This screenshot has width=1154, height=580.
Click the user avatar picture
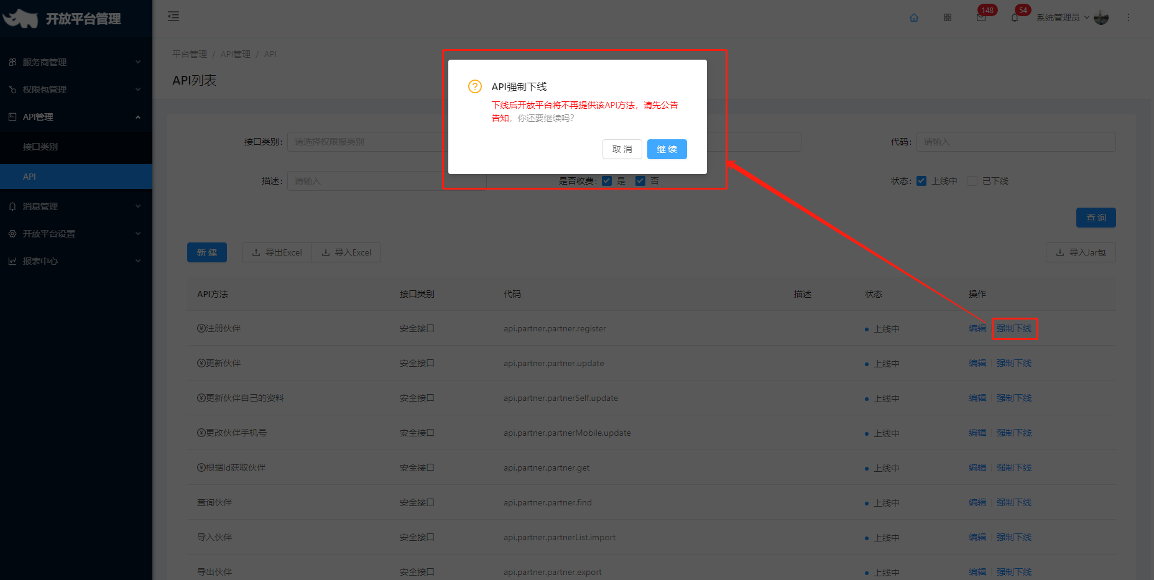click(x=1101, y=17)
